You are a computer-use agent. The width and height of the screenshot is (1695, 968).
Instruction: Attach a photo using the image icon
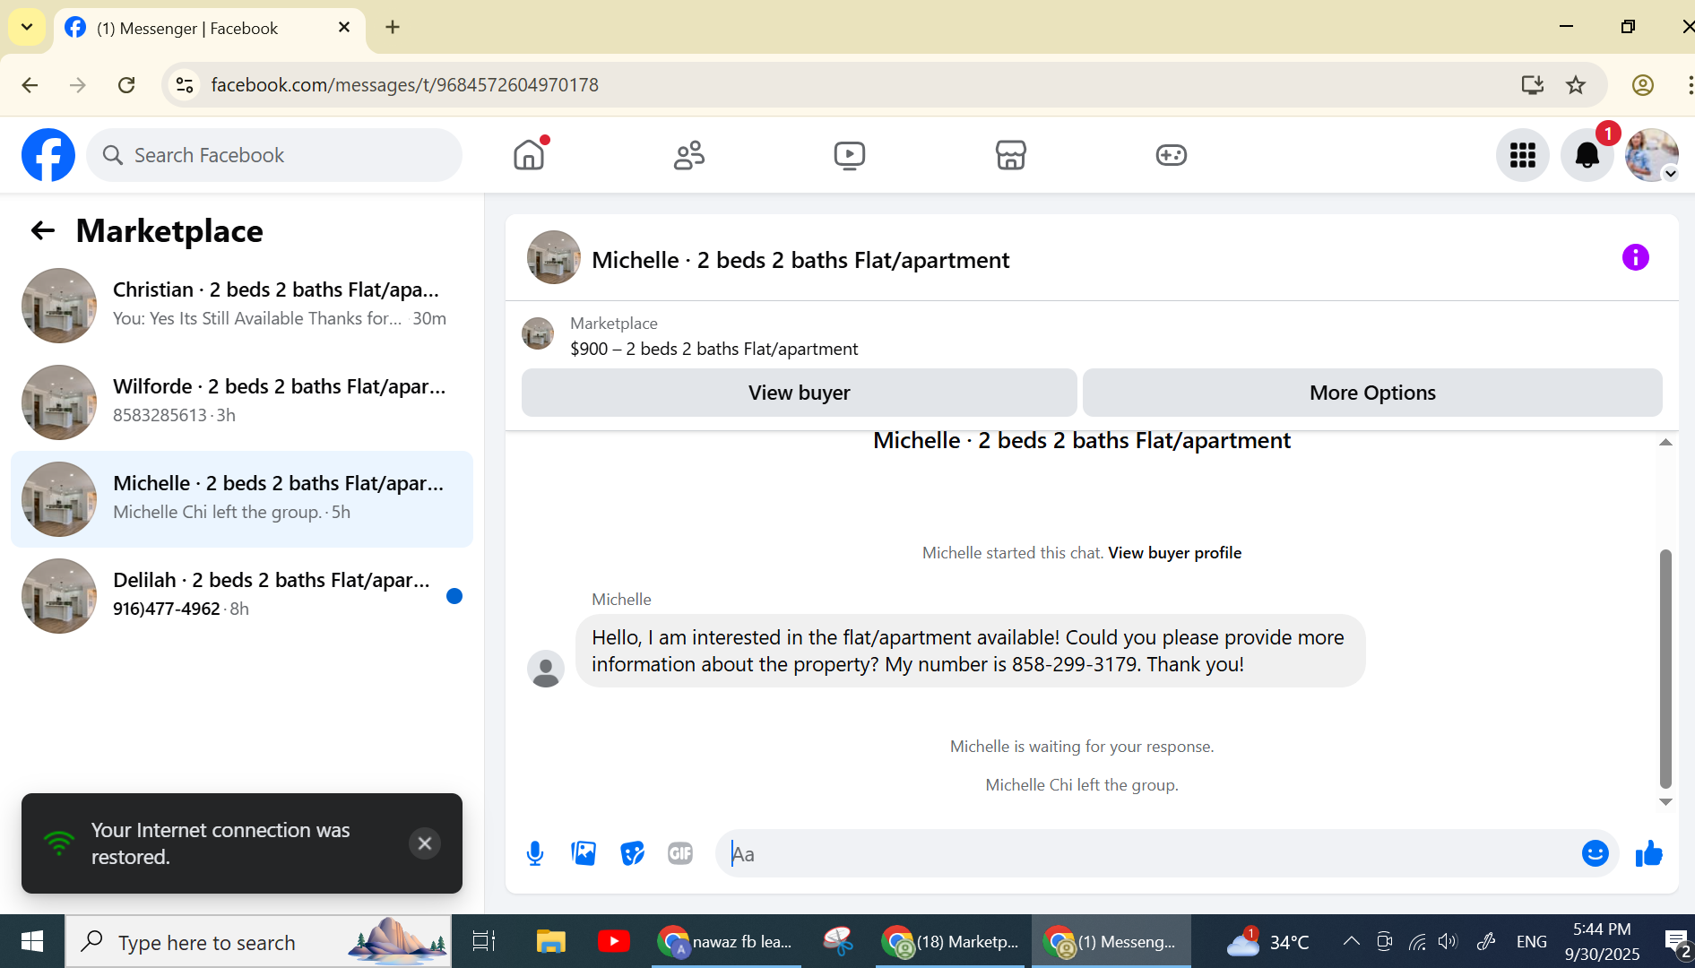[584, 854]
